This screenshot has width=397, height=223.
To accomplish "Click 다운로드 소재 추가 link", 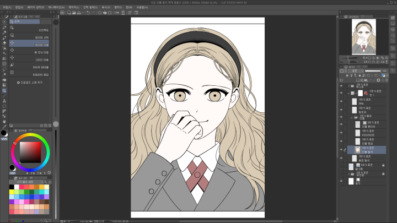I will (x=30, y=83).
